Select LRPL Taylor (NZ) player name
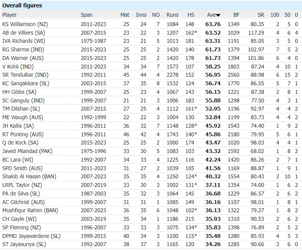Screen dimensions: 302x250 point(22,185)
